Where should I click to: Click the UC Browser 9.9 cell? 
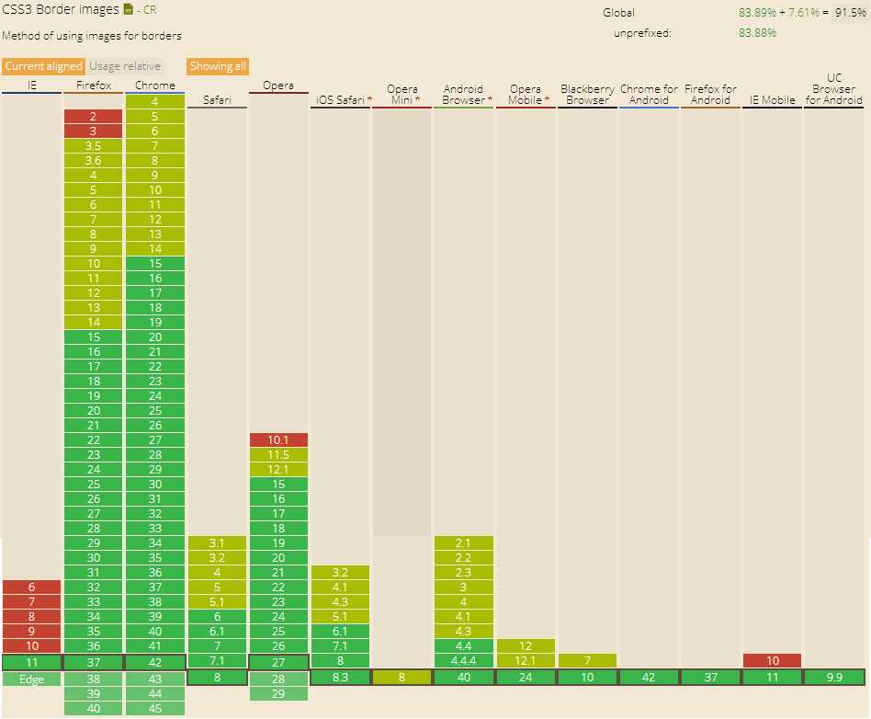833,678
